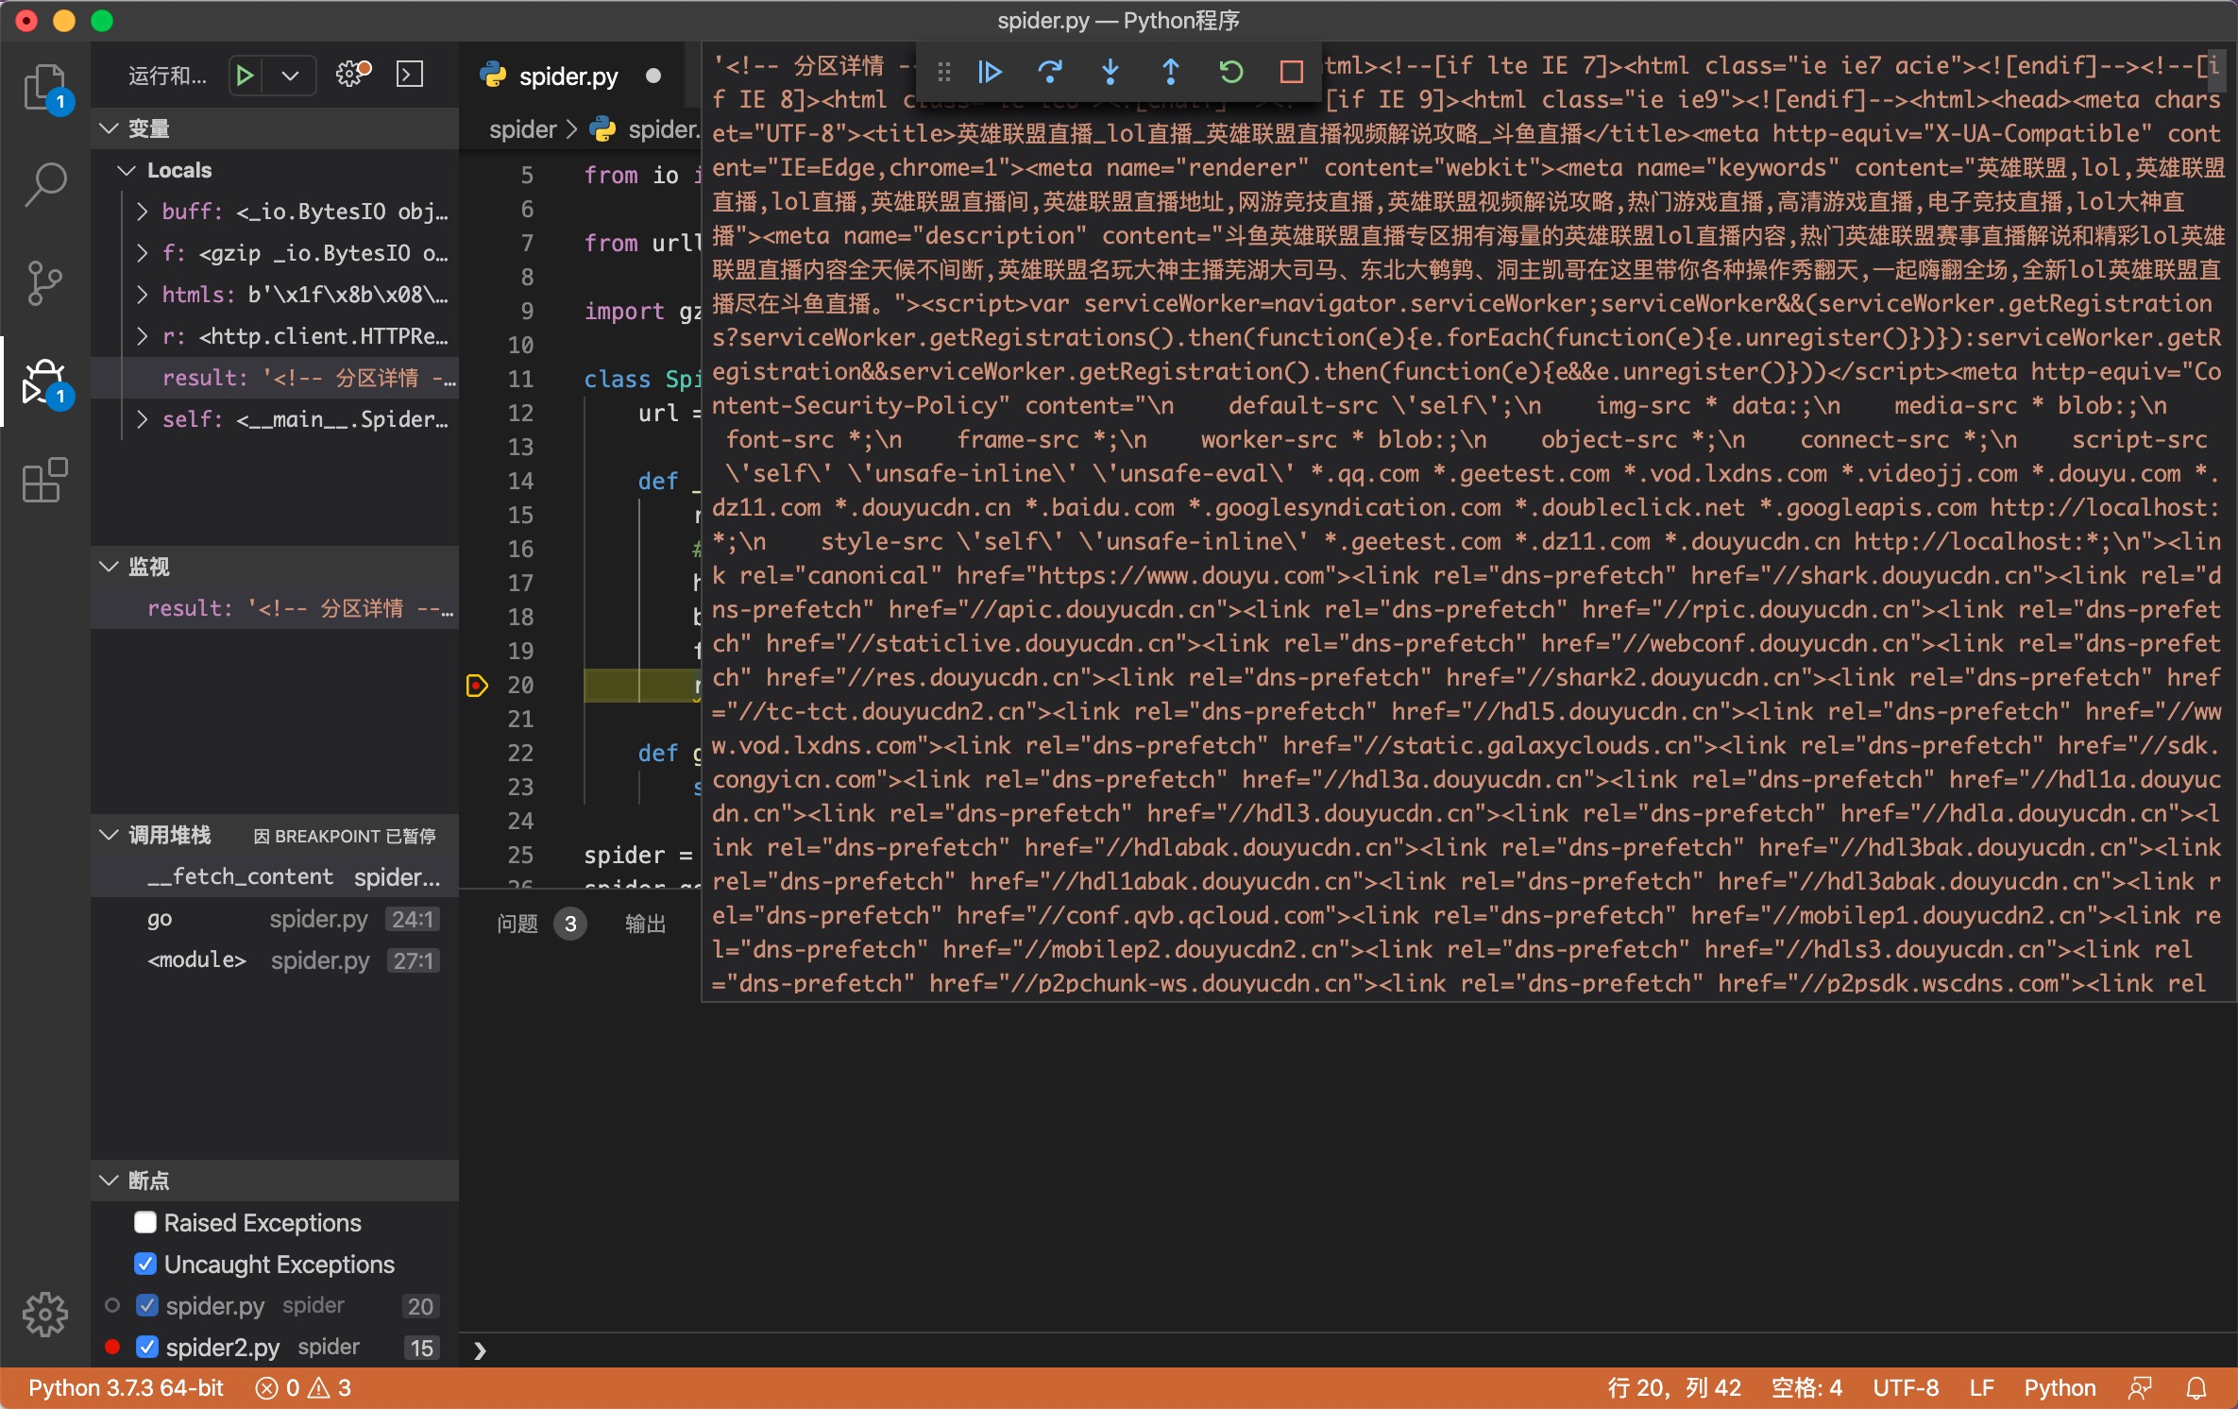Image resolution: width=2238 pixels, height=1409 pixels.
Task: Open the Explorer view in activity bar
Action: 44,88
